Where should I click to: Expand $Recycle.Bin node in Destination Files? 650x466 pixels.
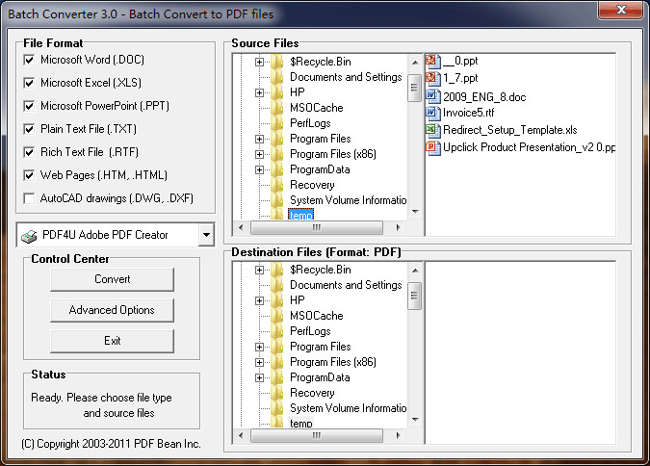tap(259, 271)
